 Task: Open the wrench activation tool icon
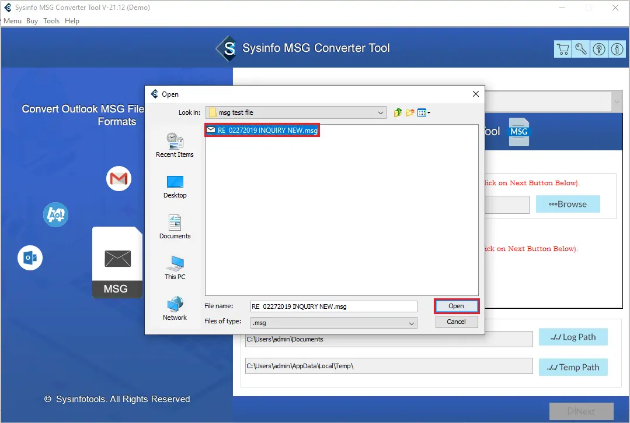pos(581,50)
